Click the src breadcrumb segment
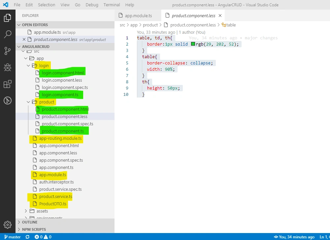The image size is (330, 240). 122,25
